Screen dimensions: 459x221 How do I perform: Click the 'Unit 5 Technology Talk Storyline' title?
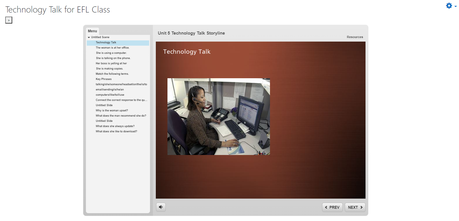pyautogui.click(x=191, y=33)
